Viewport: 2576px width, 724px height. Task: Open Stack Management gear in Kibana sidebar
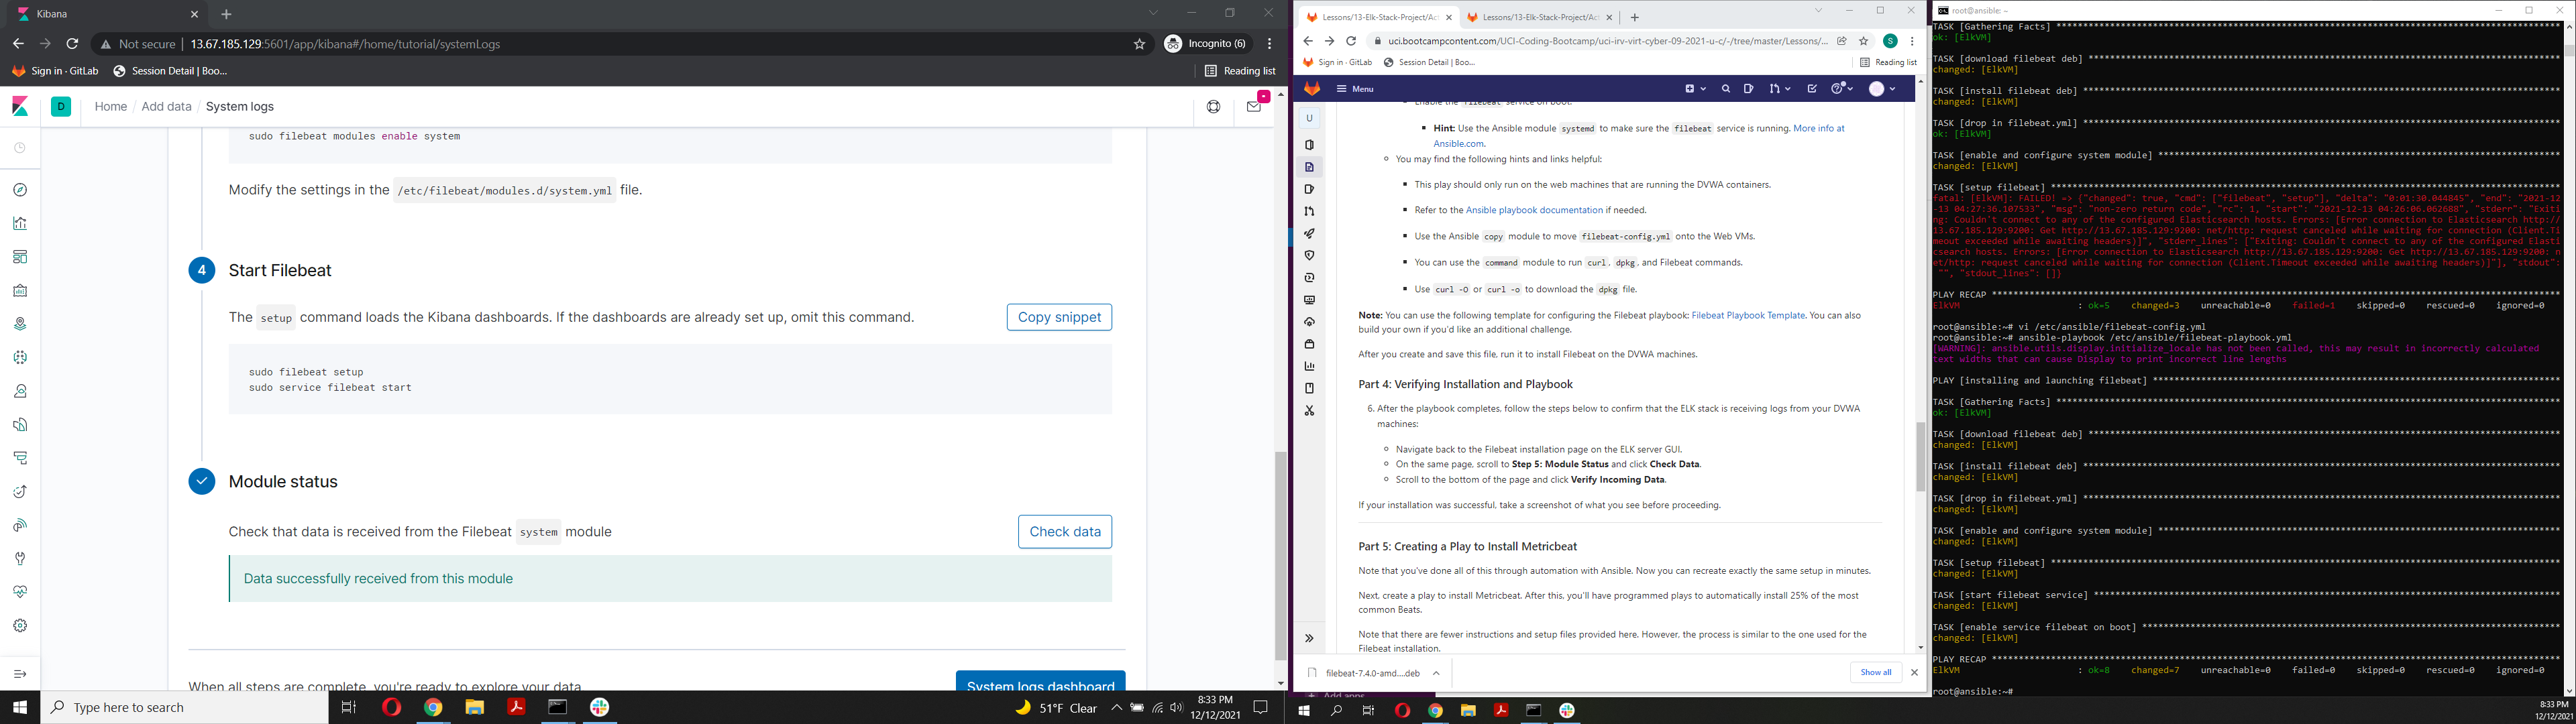(20, 624)
